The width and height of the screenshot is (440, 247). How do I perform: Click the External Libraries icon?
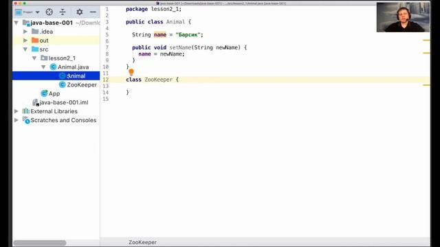(x=26, y=111)
